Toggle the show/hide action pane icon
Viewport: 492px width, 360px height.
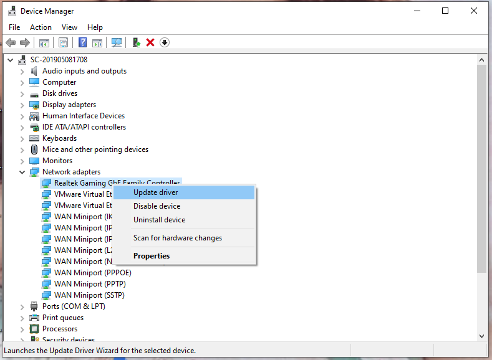(97, 42)
